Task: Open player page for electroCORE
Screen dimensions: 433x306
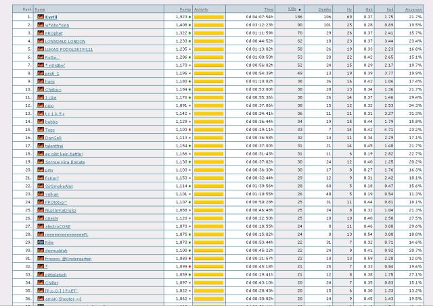Action: point(58,226)
